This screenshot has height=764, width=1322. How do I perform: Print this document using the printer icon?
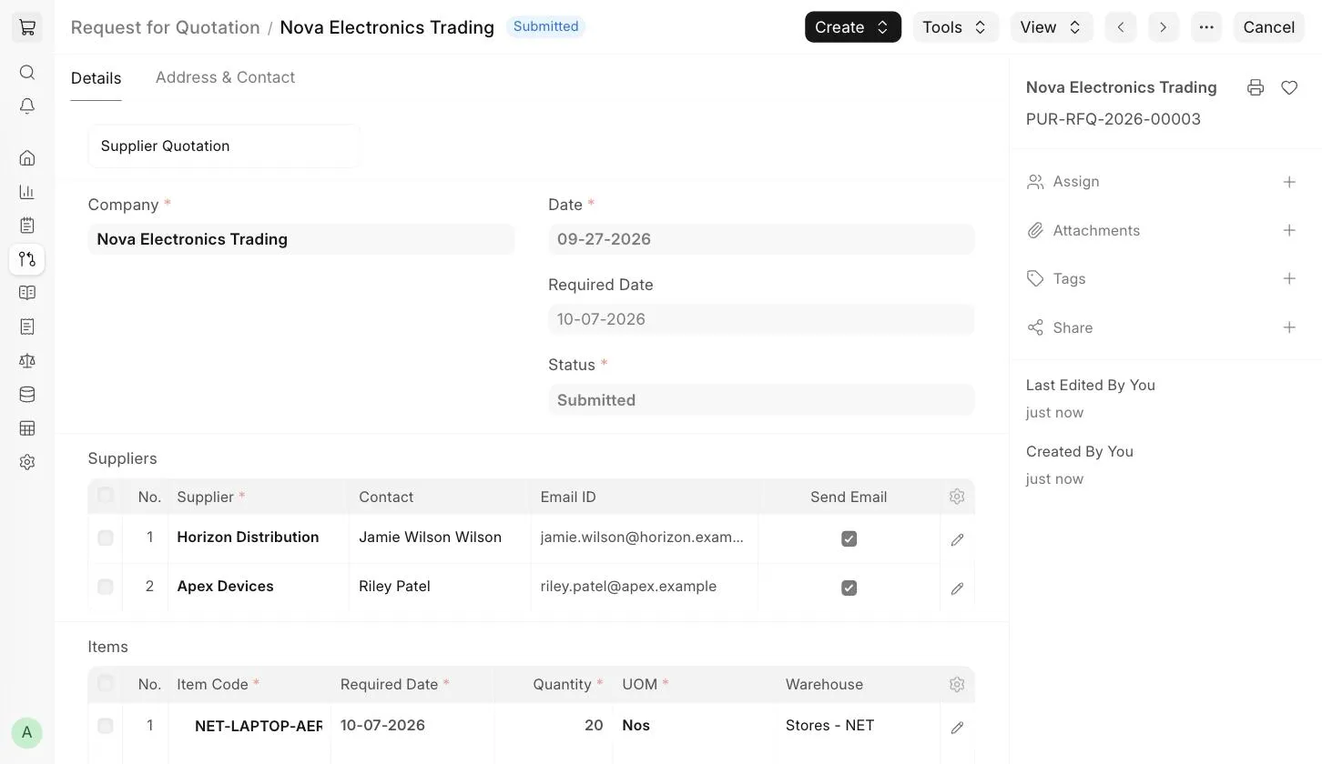(1256, 87)
